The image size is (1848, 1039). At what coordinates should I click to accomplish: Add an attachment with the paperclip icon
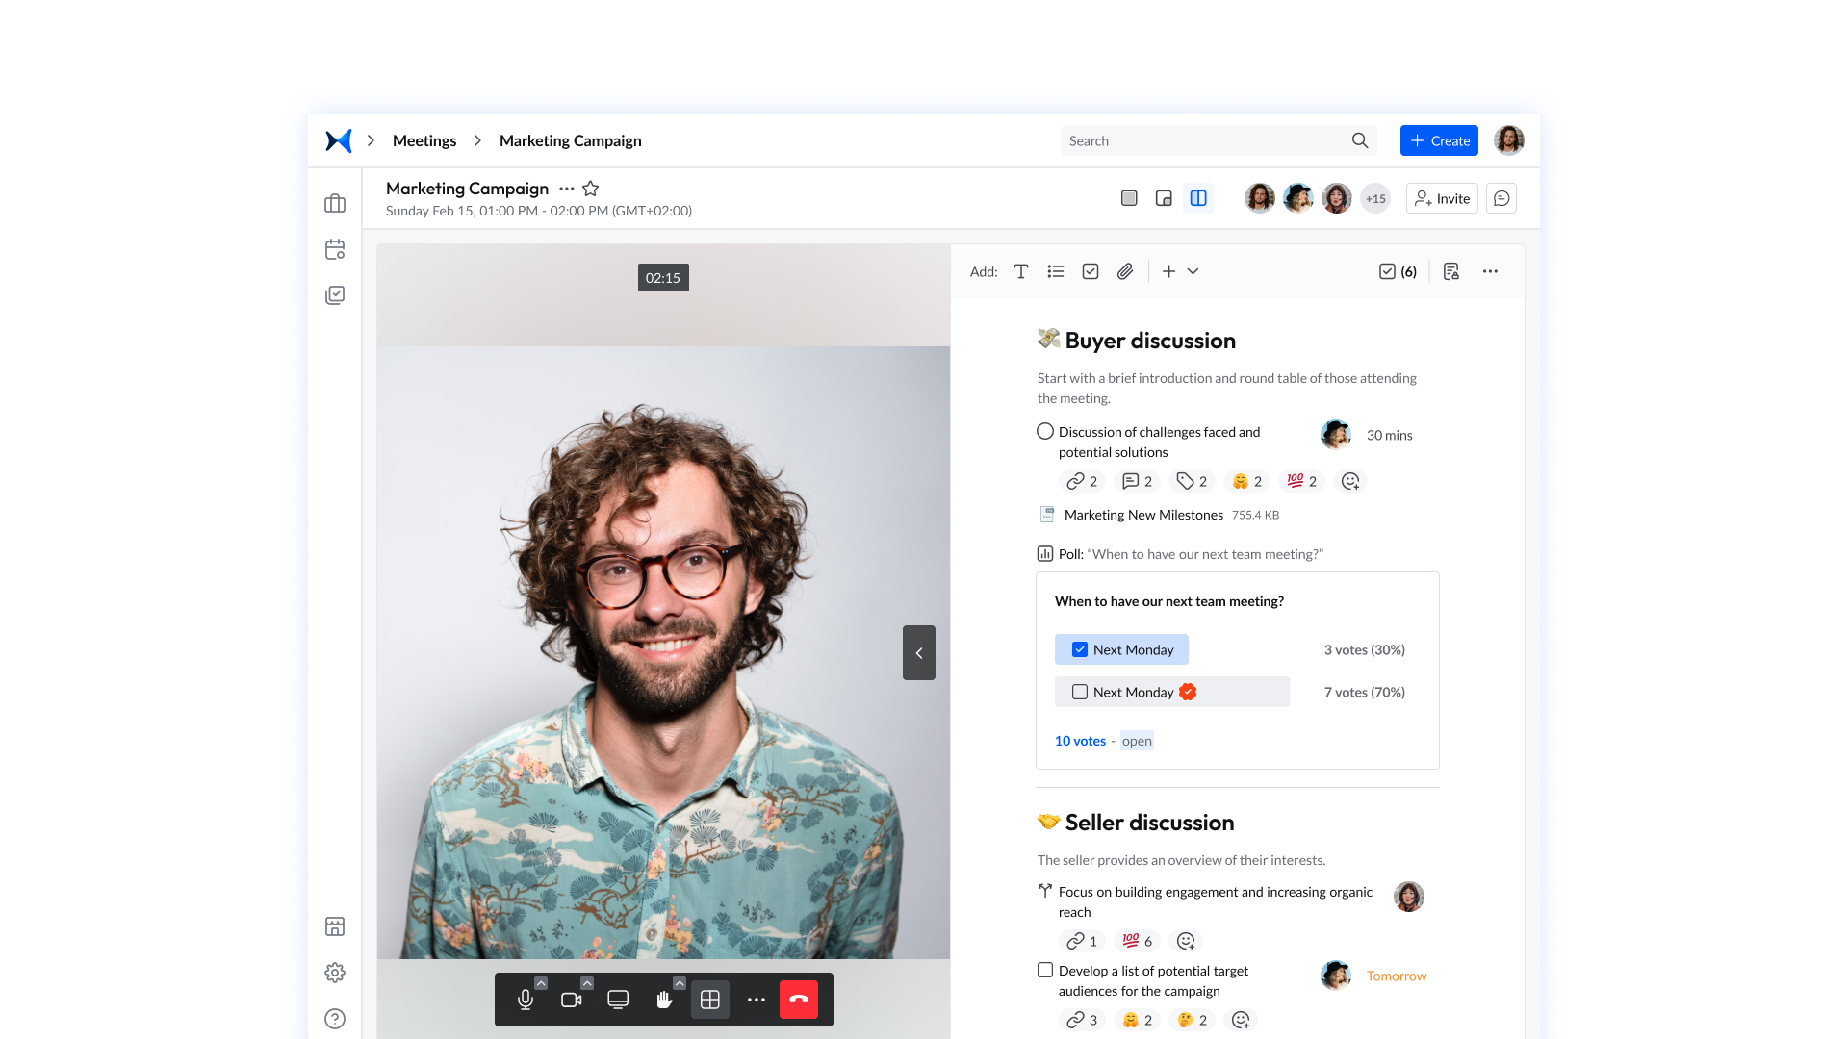1124,271
